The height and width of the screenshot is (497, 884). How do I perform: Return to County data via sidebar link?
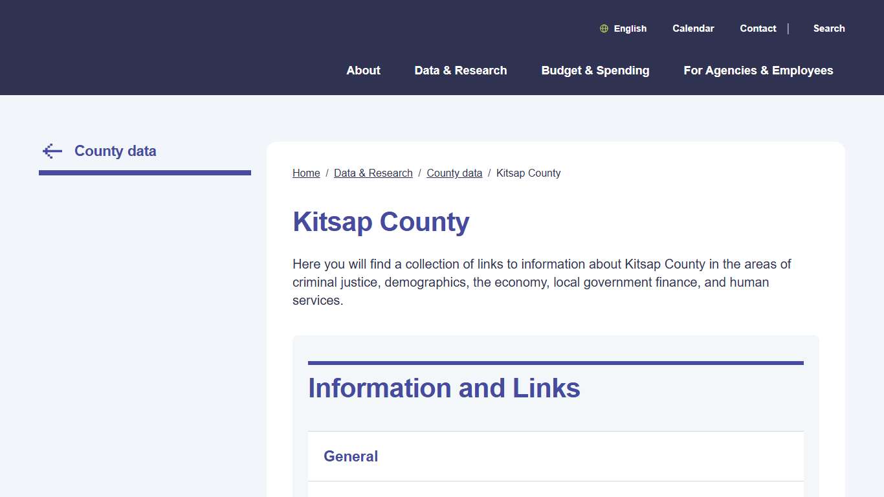click(x=115, y=151)
